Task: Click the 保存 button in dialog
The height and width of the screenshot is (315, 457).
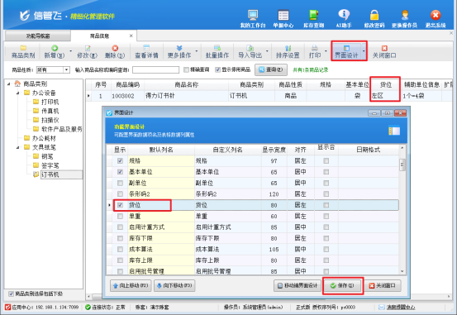Action: pyautogui.click(x=343, y=285)
